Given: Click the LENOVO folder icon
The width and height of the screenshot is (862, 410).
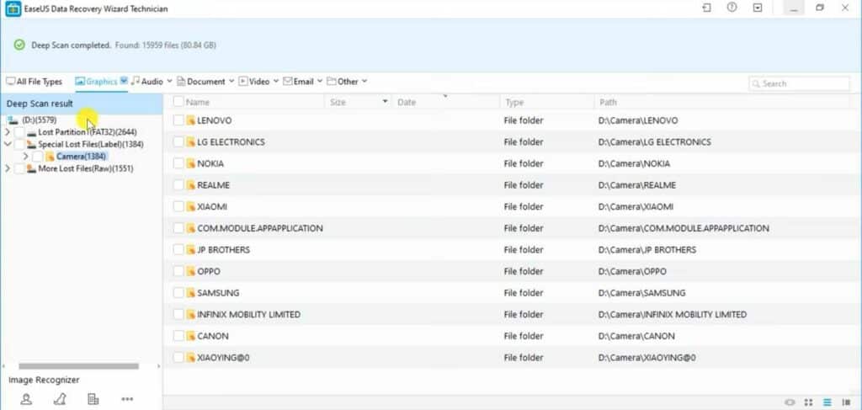Looking at the screenshot, I should coord(191,120).
